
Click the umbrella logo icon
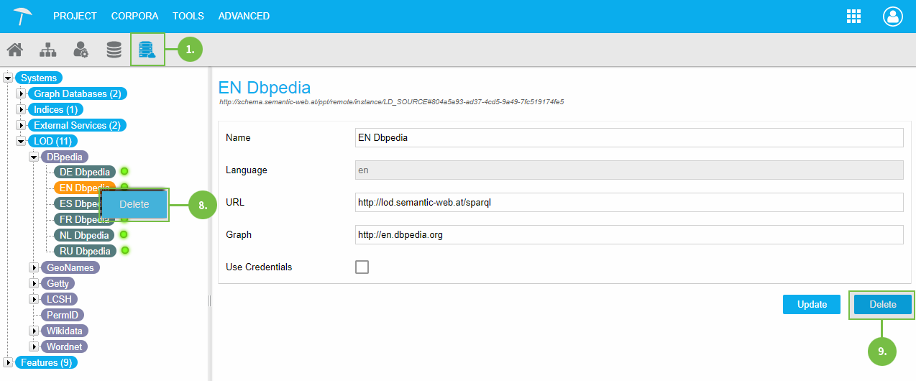pos(22,16)
